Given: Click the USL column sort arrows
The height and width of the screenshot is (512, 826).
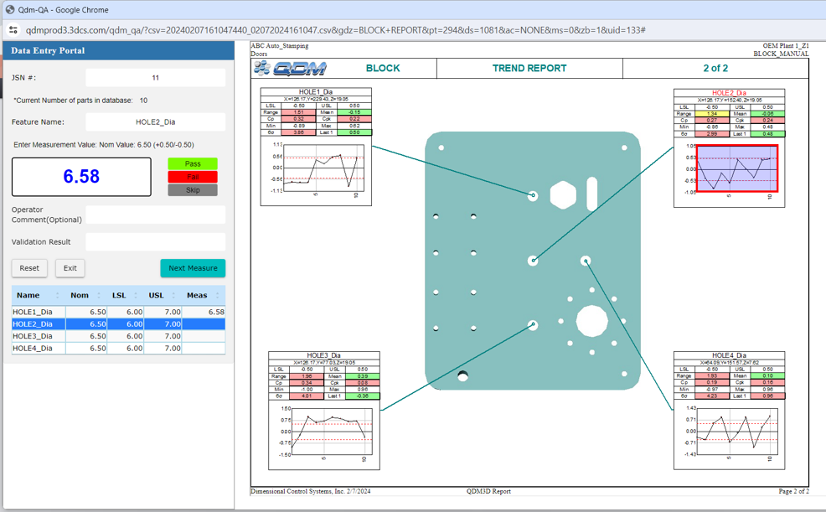Looking at the screenshot, I should click(x=174, y=295).
